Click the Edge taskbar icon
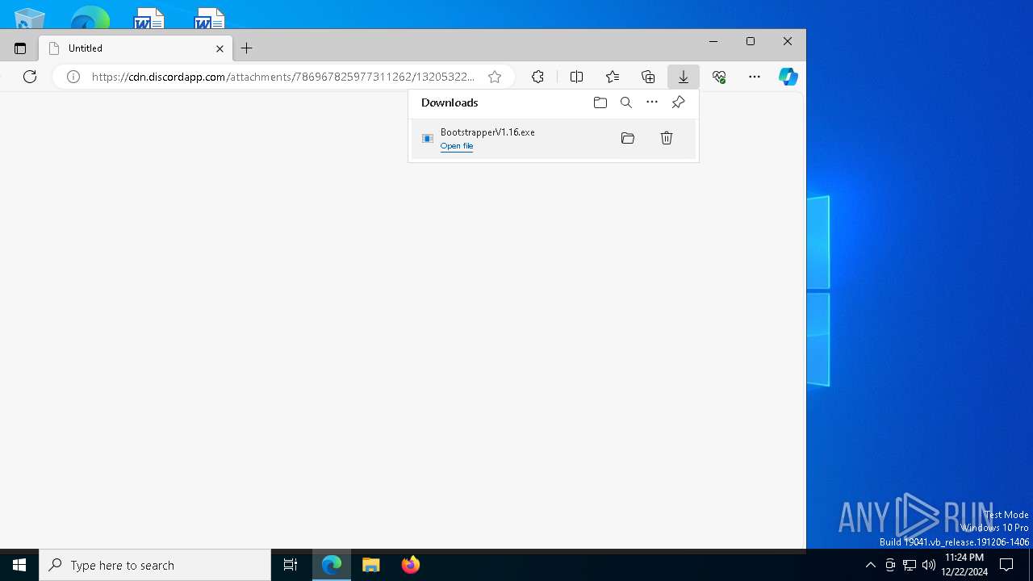The width and height of the screenshot is (1033, 581). click(332, 565)
